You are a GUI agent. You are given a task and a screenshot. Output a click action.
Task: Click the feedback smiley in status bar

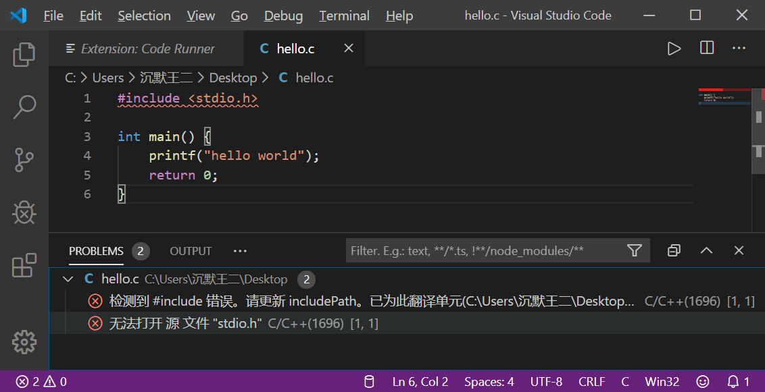(x=703, y=382)
